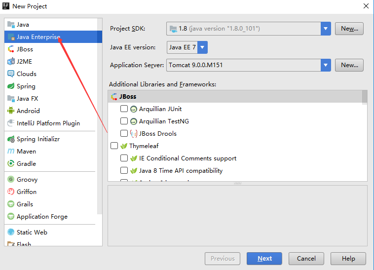Toggle the Thymeleaf framework checkbox

coord(114,146)
